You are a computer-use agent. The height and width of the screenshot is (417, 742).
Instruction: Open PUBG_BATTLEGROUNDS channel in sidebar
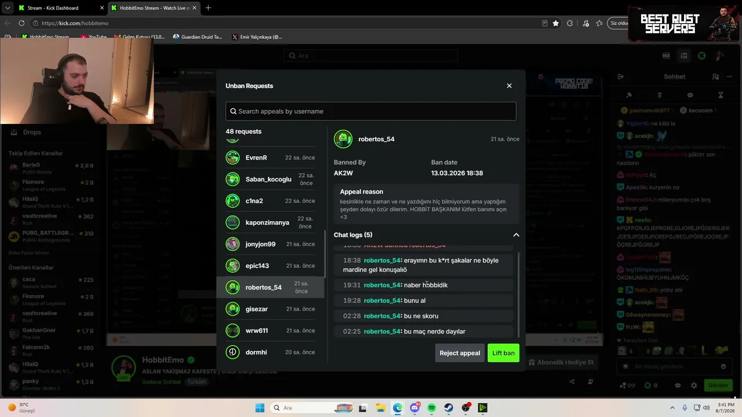point(51,236)
